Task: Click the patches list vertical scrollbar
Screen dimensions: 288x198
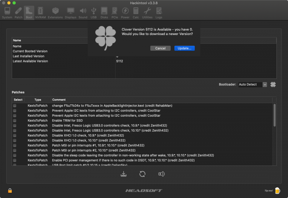Action: pos(274,115)
